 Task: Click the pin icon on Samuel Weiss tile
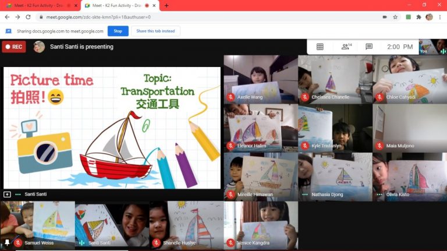tap(7, 242)
